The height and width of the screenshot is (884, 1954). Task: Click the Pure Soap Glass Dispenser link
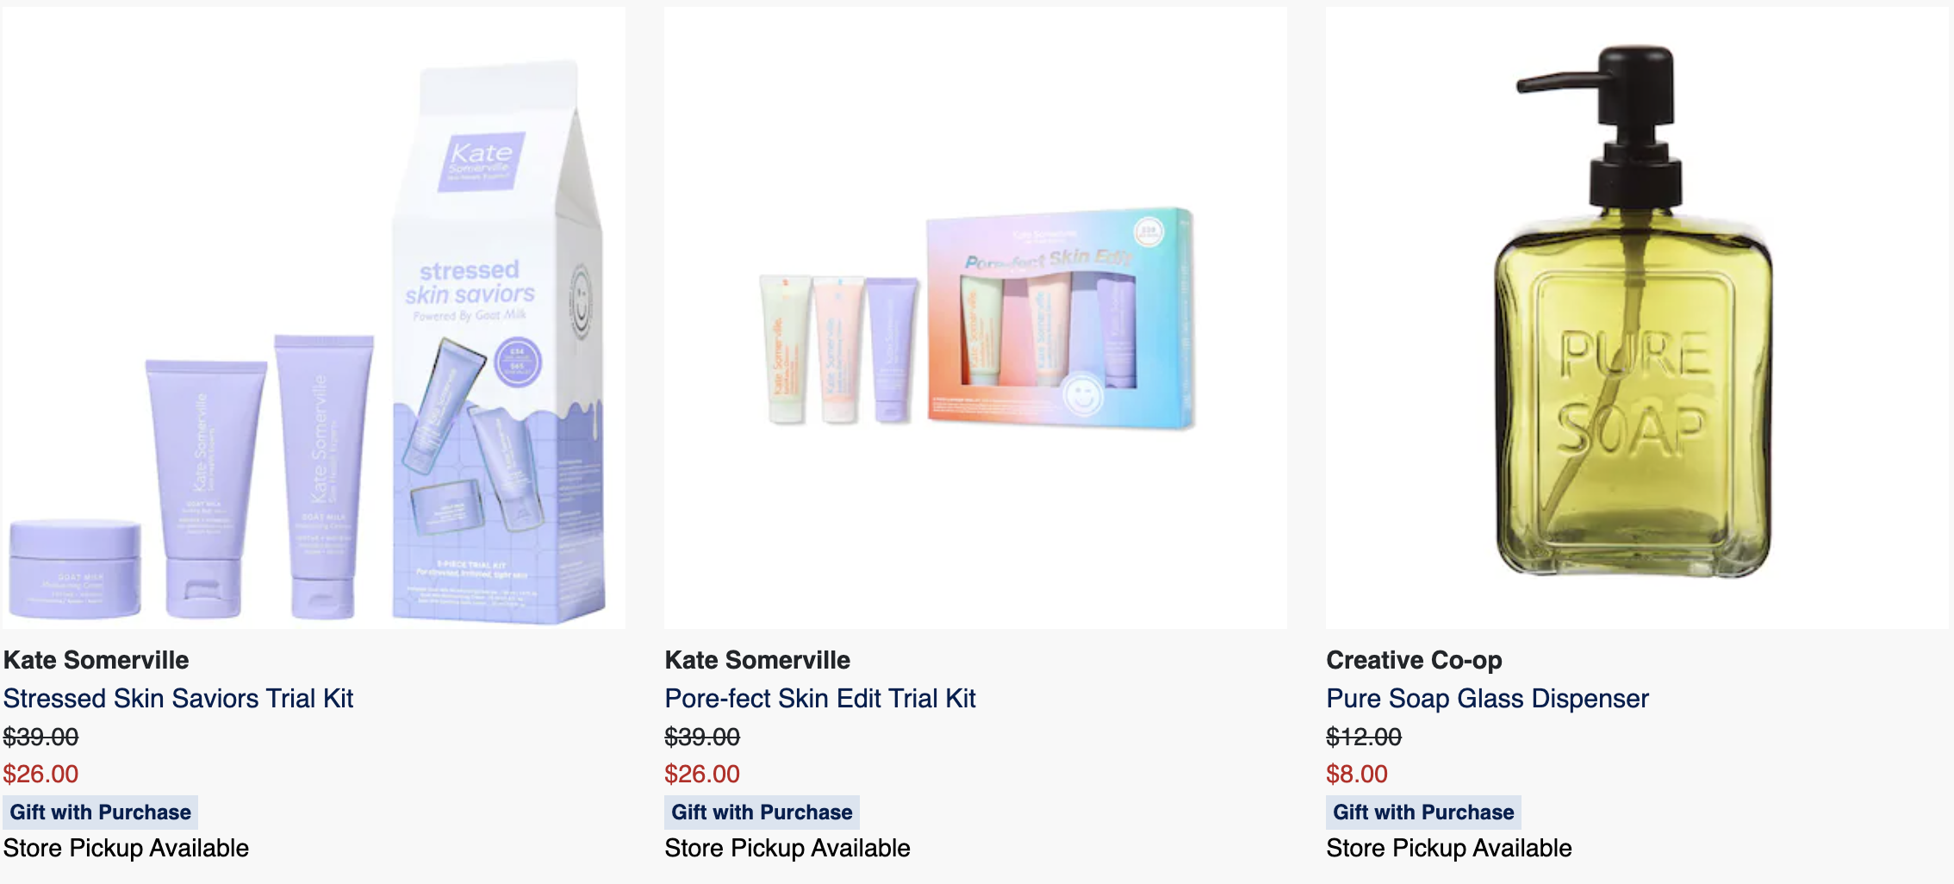[1487, 698]
